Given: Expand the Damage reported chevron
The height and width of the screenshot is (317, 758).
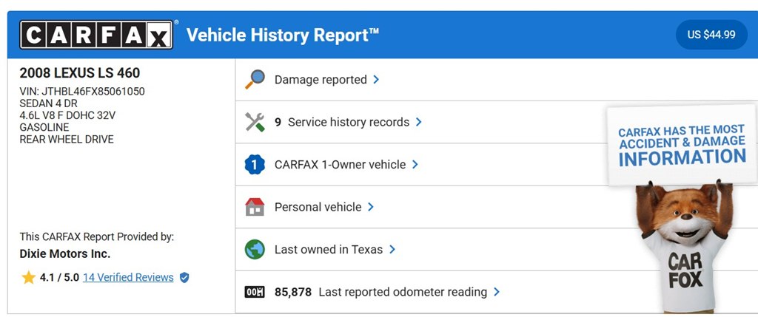Looking at the screenshot, I should tap(376, 80).
